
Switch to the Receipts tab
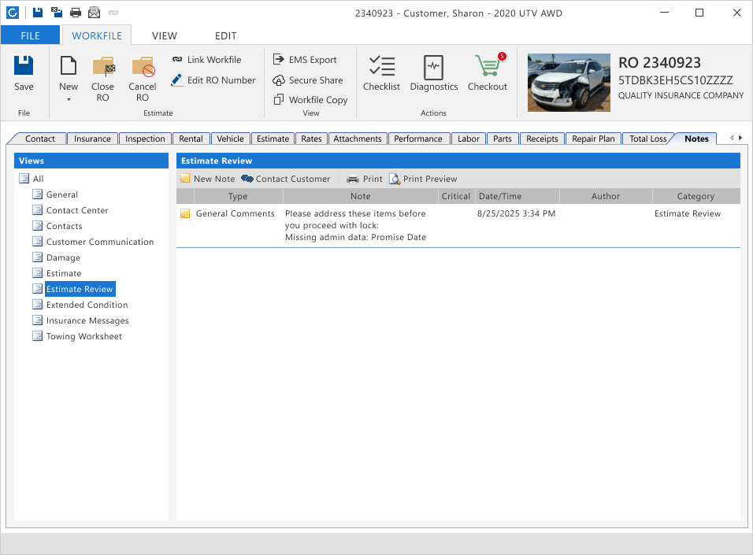(542, 139)
